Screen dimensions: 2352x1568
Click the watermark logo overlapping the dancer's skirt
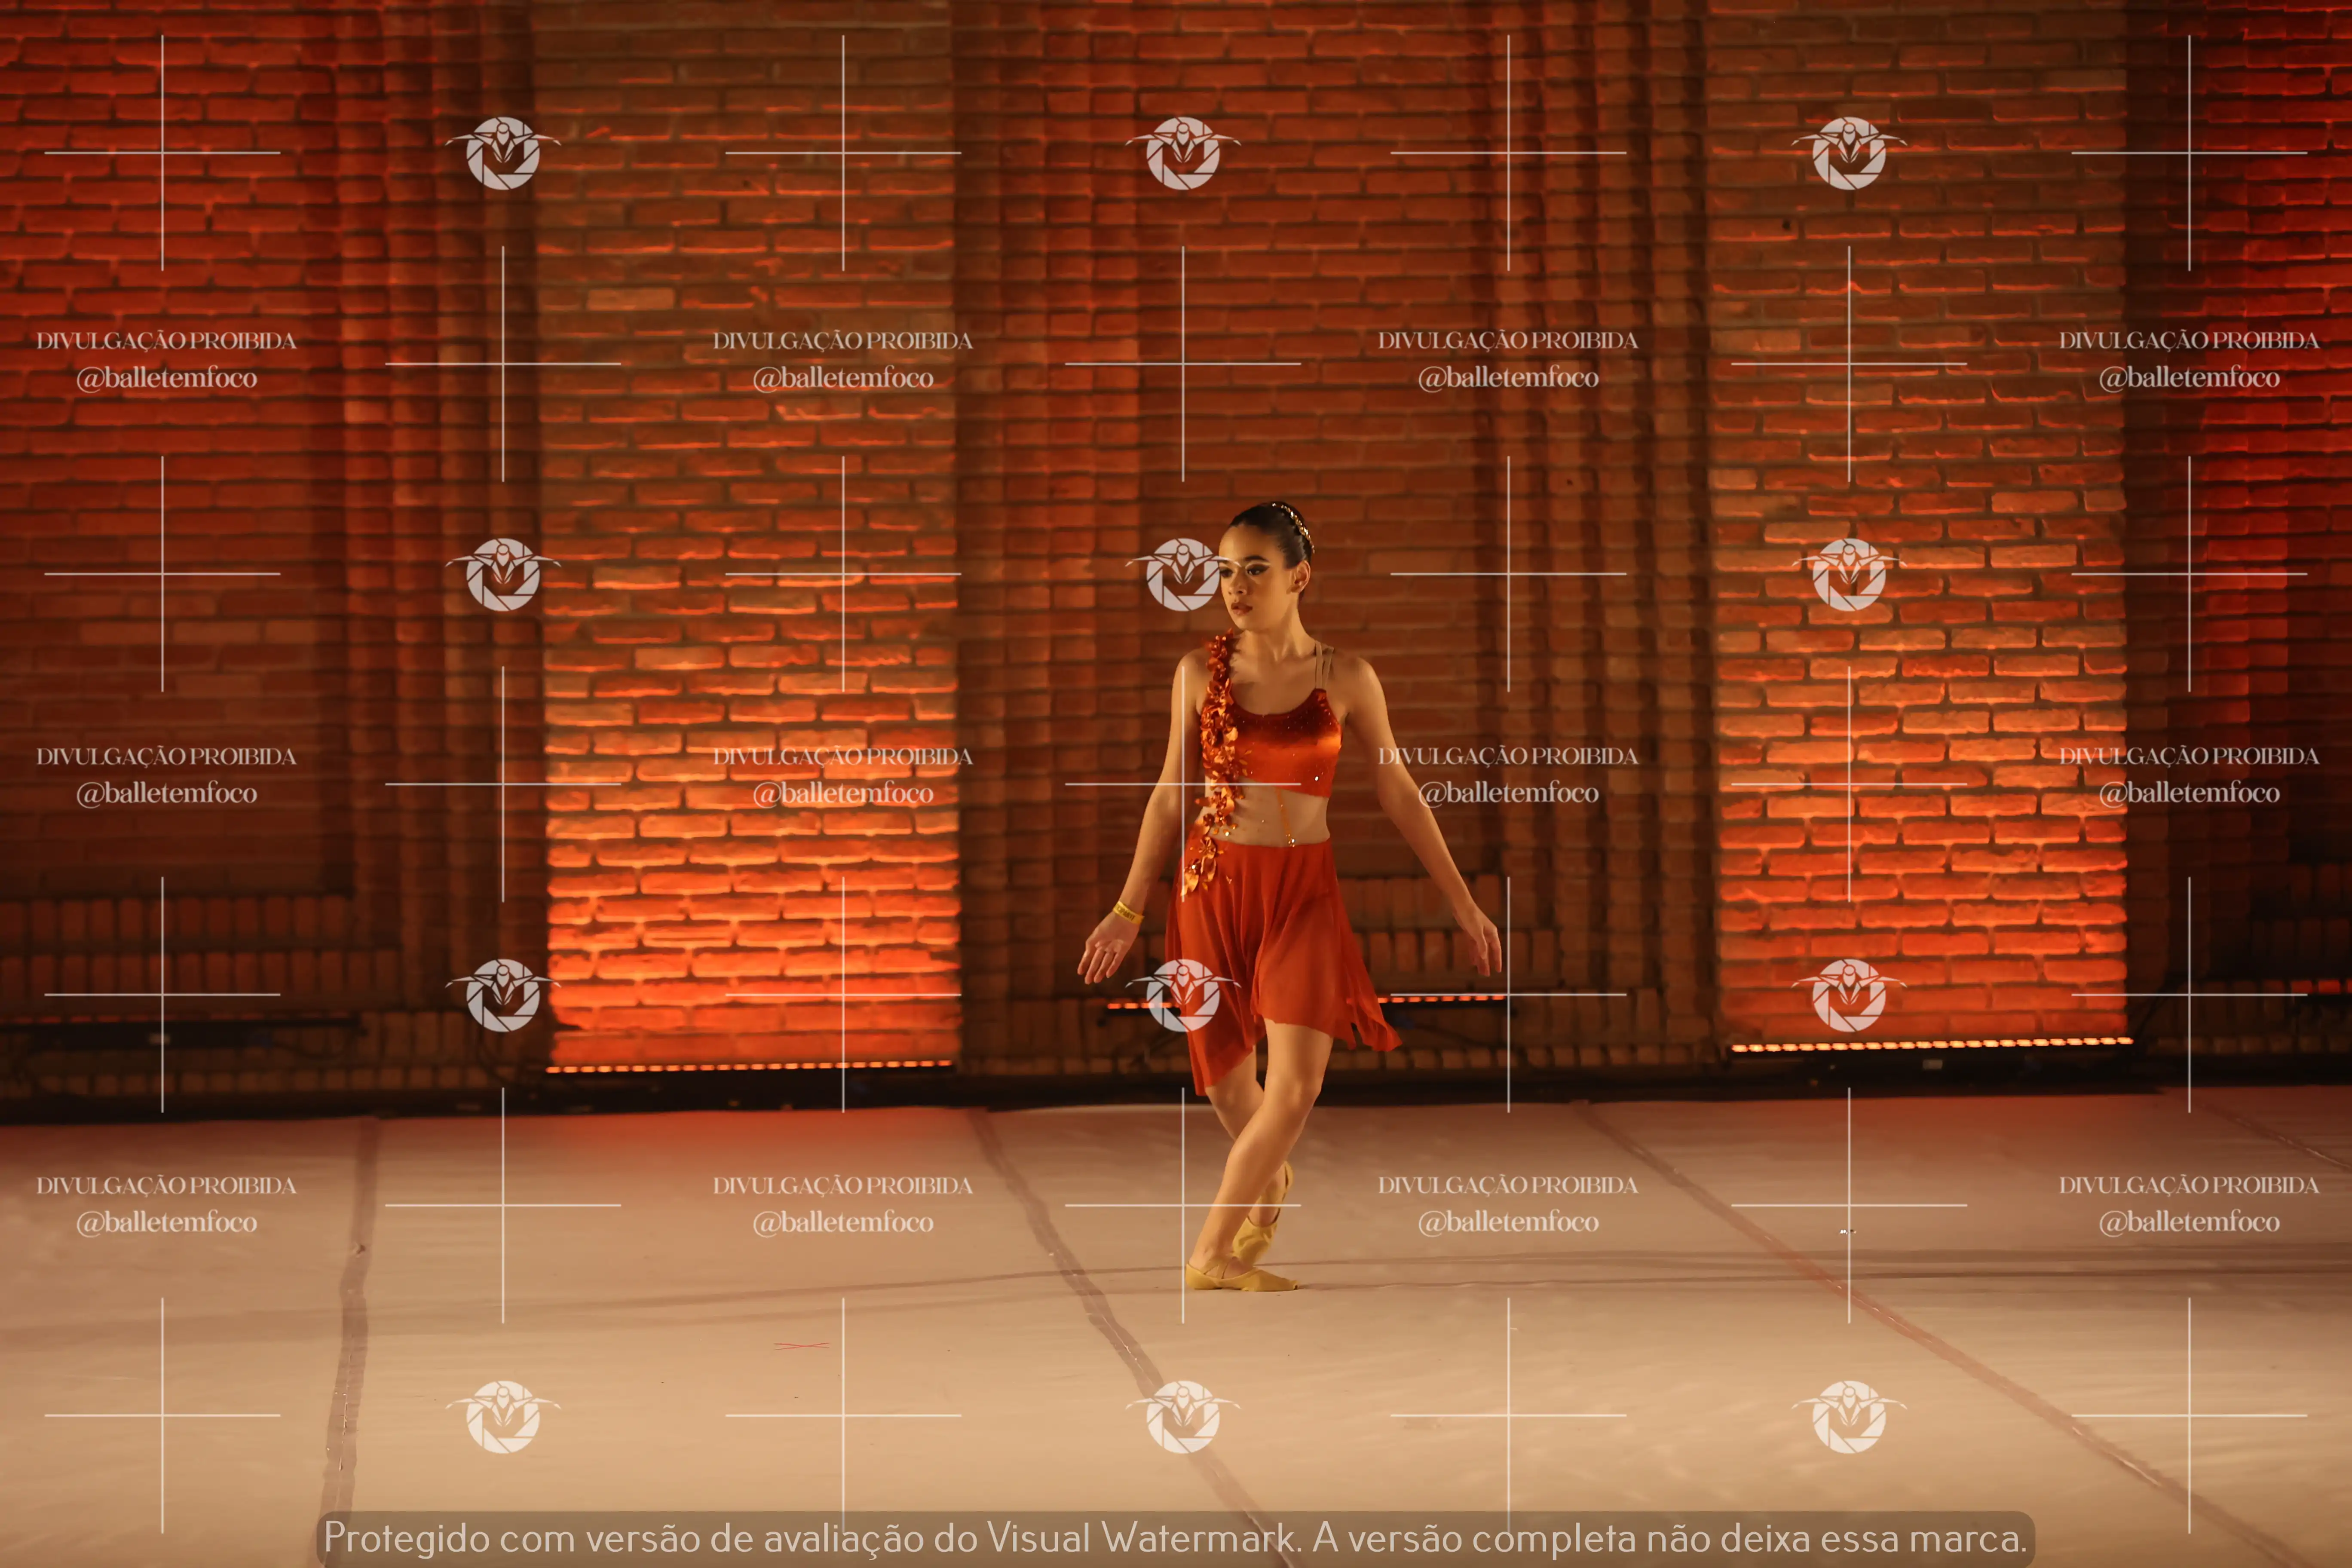(x=1183, y=995)
